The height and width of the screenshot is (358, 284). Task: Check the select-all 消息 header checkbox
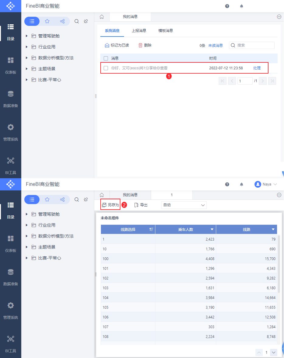click(106, 58)
